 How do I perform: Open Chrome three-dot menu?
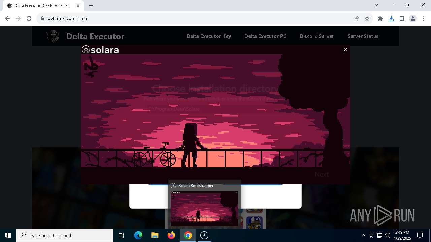[x=424, y=18]
